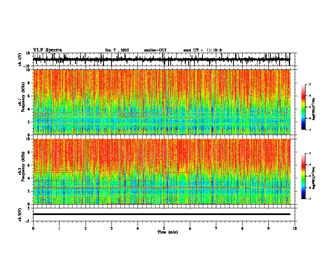The height and width of the screenshot is (256, 332).
Task: Click the ch.1 voltage waveform trace
Action: (x=161, y=59)
